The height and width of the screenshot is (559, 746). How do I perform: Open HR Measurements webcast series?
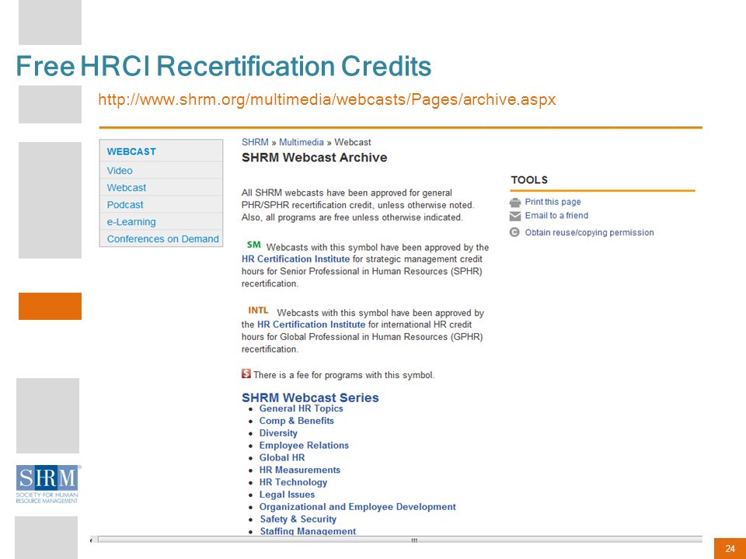(x=300, y=470)
